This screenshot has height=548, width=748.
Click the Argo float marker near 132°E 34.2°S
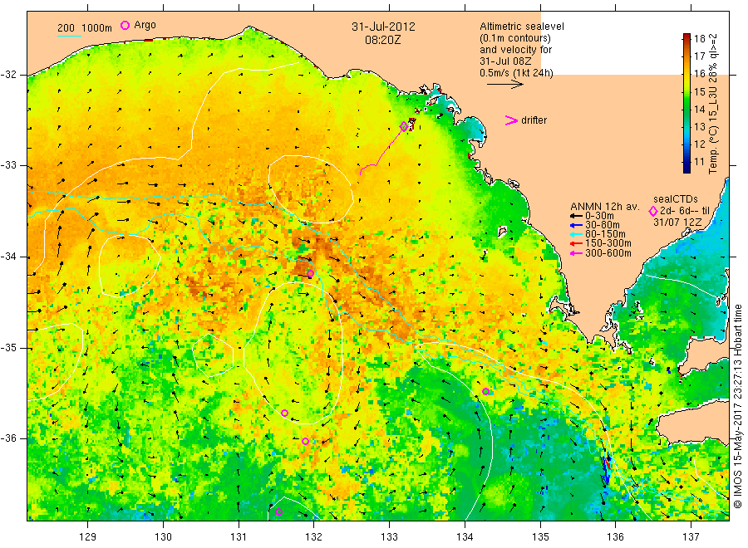point(310,273)
